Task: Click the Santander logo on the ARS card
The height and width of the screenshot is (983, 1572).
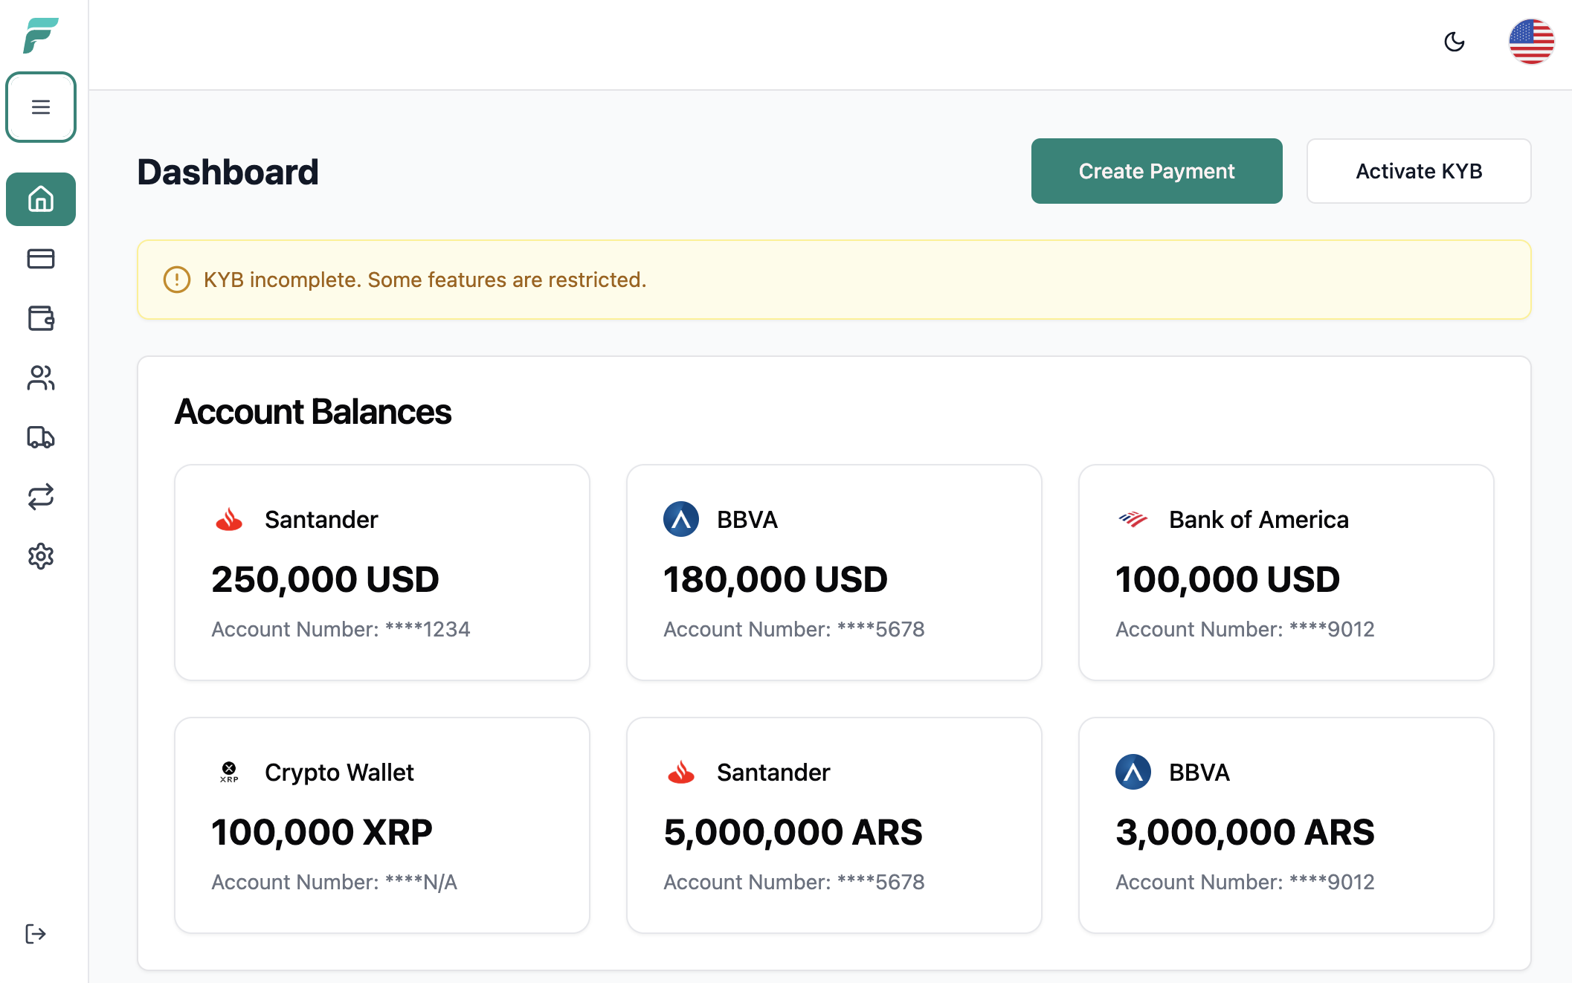Action: [x=681, y=772]
